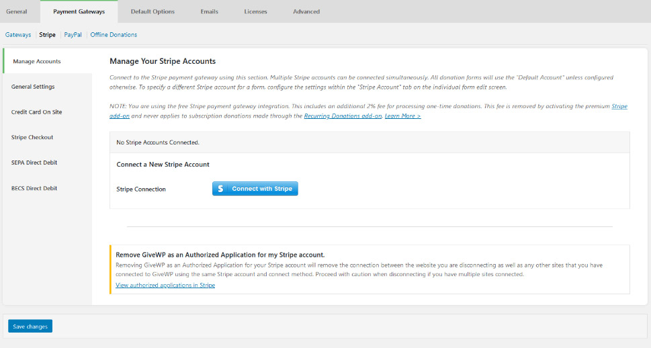Go to Offline Donations section
Viewport: 651px width, 348px height.
point(114,35)
